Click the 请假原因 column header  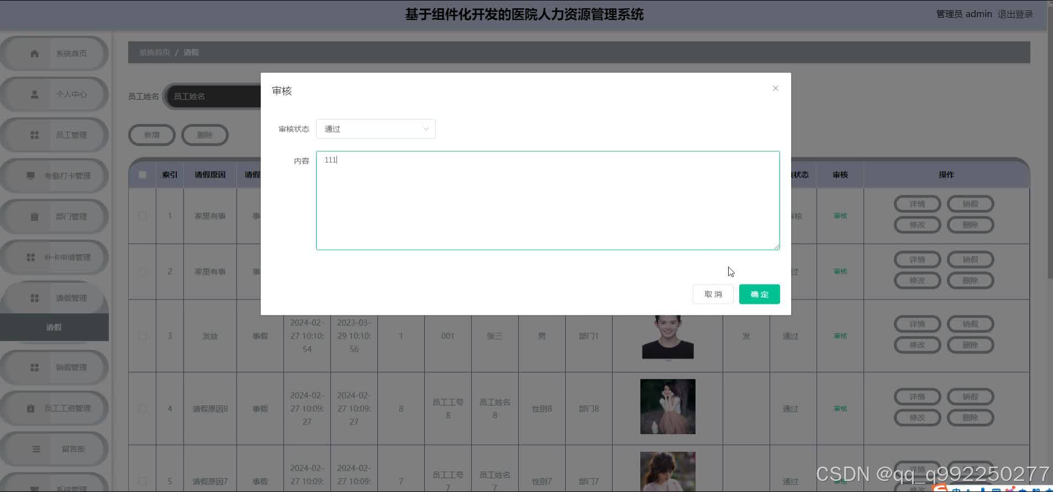tap(210, 175)
